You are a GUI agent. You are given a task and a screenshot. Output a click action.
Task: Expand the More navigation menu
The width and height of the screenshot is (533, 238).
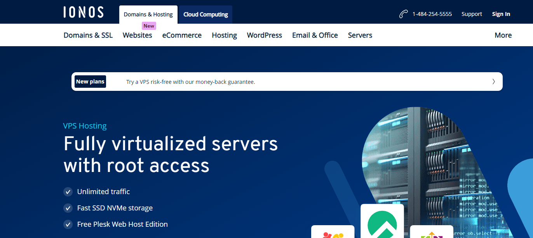click(503, 35)
